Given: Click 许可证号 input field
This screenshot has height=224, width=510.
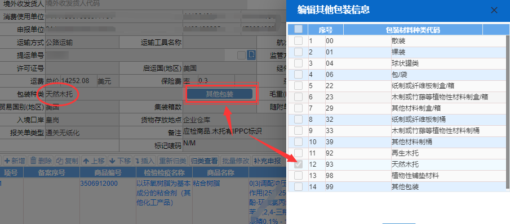Looking at the screenshot, I should (82, 68).
